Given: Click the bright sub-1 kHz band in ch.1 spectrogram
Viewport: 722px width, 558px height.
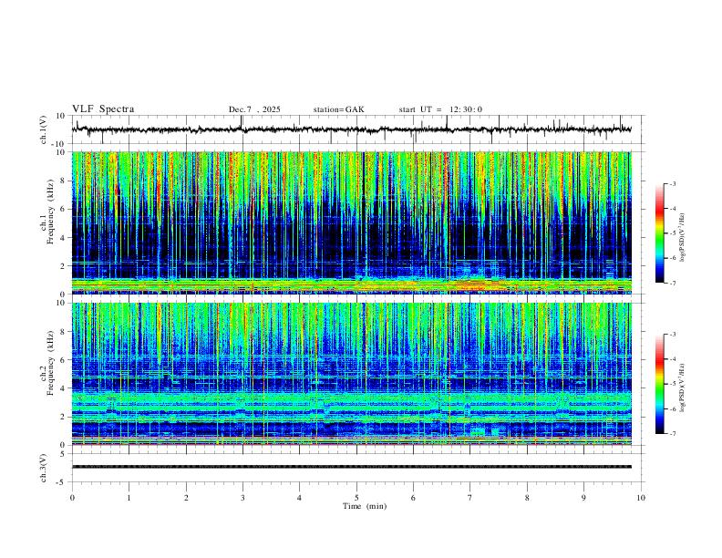Looking at the screenshot, I should point(352,284).
